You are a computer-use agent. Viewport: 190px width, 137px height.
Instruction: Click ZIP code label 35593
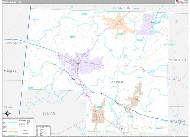coord(35,20)
